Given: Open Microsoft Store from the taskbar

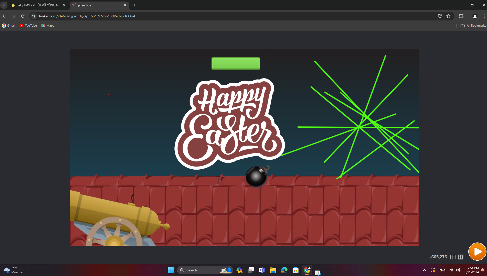Looking at the screenshot, I should 295,270.
